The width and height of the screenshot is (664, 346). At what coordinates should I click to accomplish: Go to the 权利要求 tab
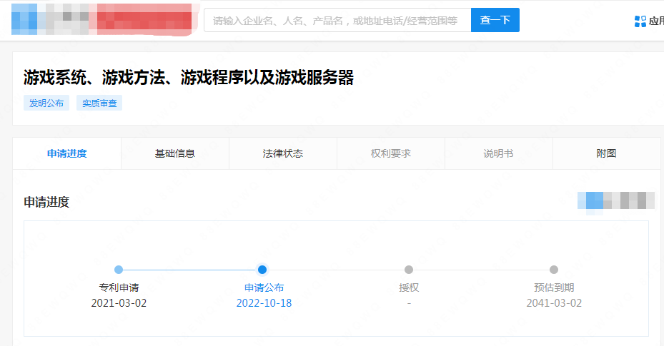pyautogui.click(x=391, y=153)
